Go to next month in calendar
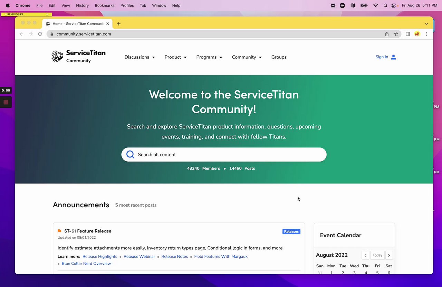This screenshot has width=442, height=287. coord(389,255)
